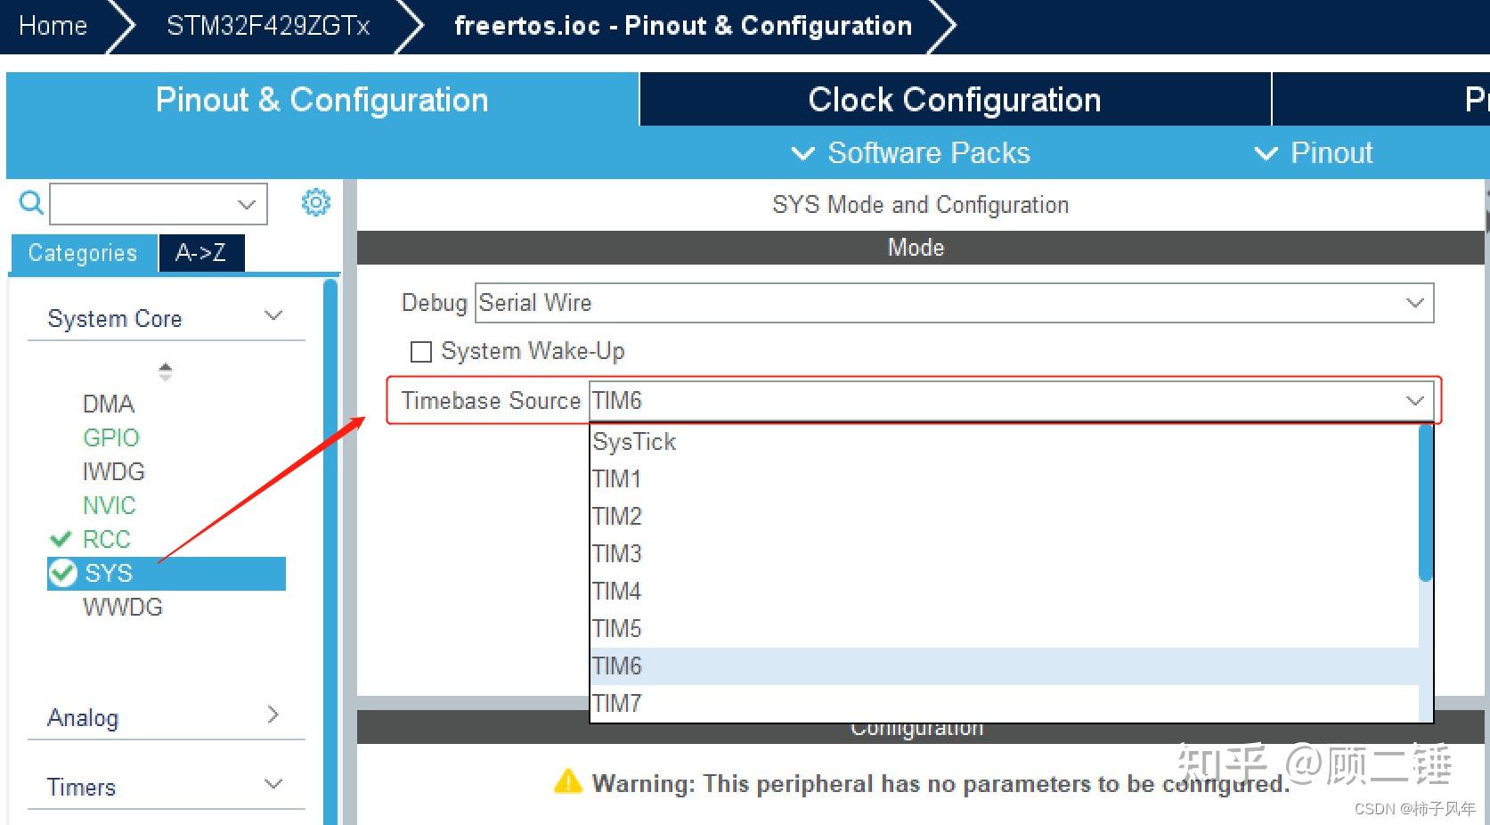
Task: Navigate to Home via the breadcrumb
Action: [53, 25]
